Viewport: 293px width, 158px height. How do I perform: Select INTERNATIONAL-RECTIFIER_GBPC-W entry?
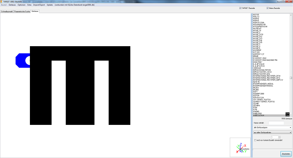[x=268, y=80]
